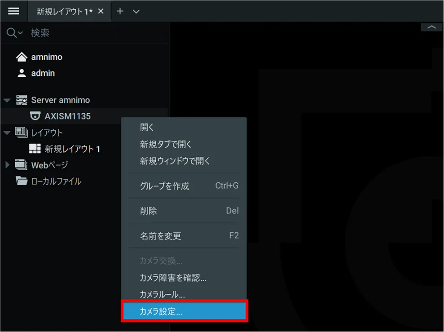Image resolution: width=444 pixels, height=332 pixels.
Task: Click the Server amnimo server icon
Action: 22,100
